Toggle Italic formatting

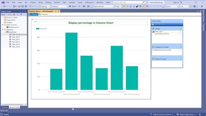click(x=127, y=6)
